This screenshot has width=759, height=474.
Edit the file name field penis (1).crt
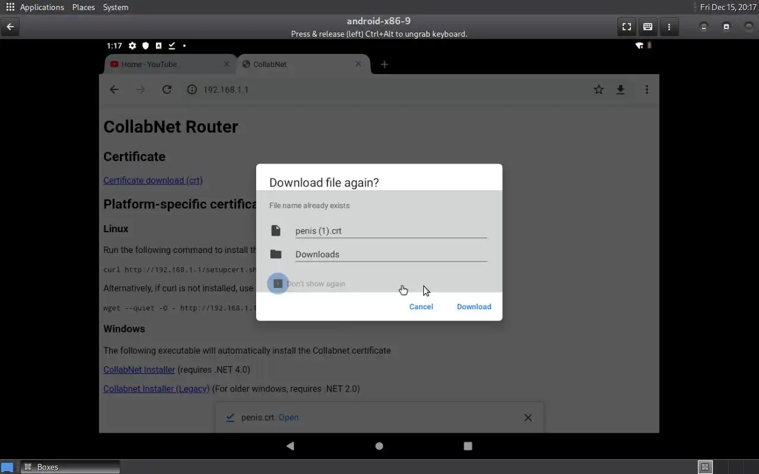(x=391, y=230)
